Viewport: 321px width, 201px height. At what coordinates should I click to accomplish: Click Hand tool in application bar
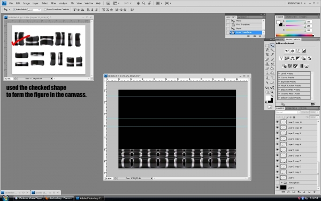(138, 3)
